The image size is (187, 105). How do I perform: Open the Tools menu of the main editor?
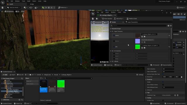pos(23,1)
